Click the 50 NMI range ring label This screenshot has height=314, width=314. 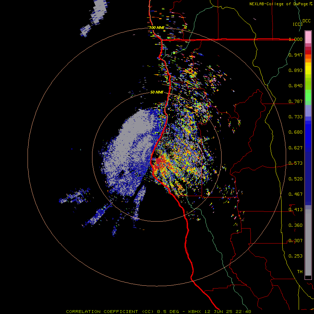coord(157,92)
